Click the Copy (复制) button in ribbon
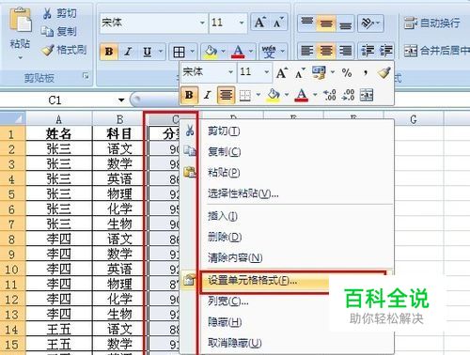 (59, 31)
